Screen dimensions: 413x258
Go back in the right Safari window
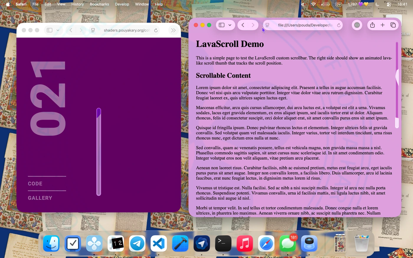(x=243, y=25)
